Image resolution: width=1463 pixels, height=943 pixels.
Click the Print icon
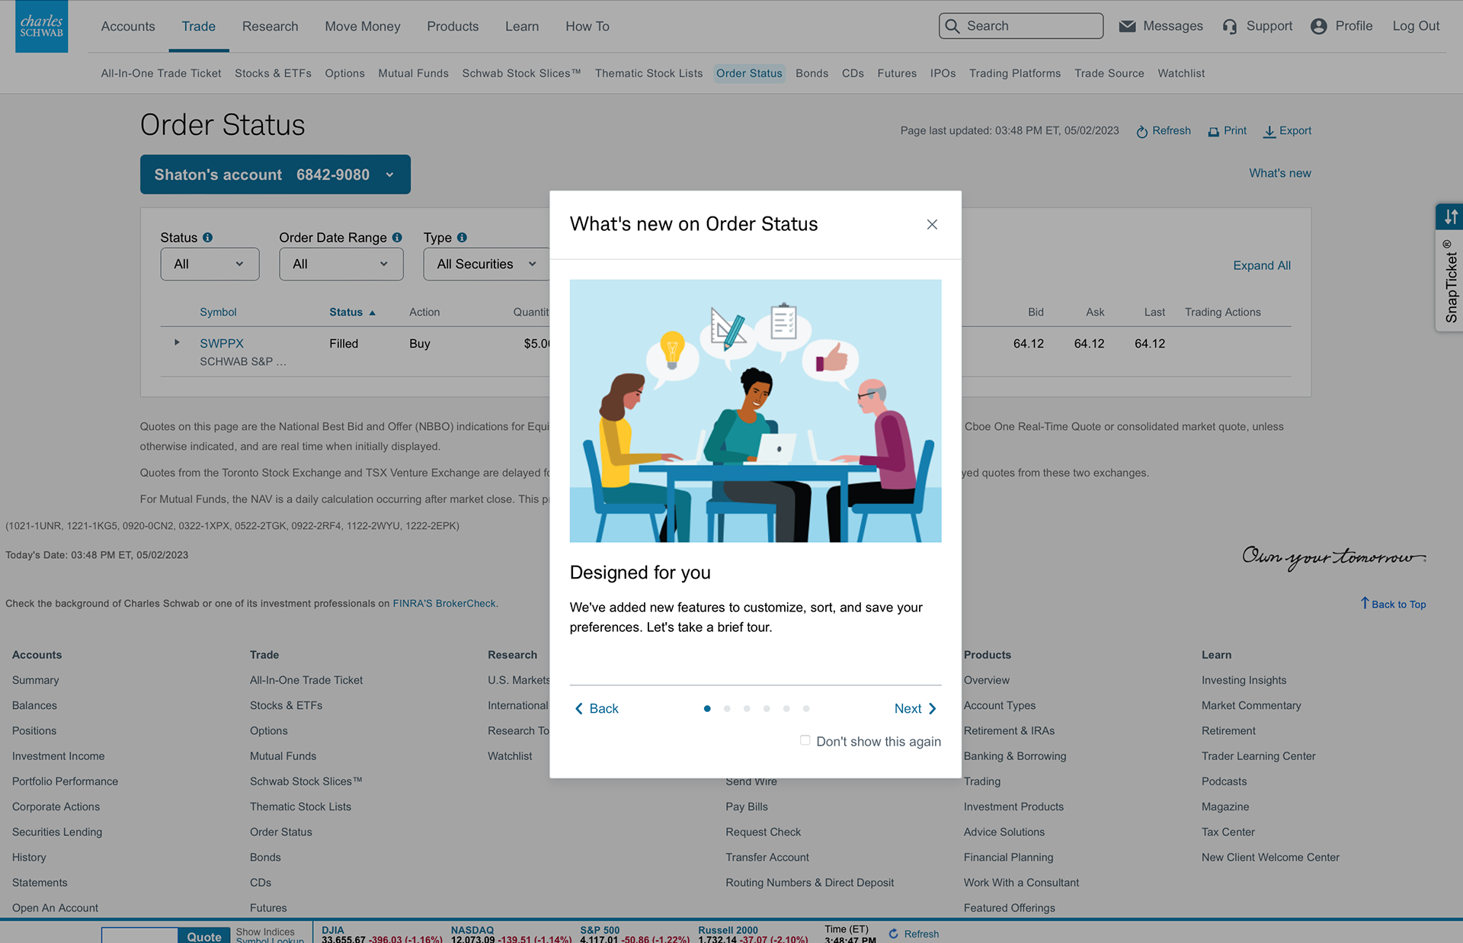point(1213,132)
